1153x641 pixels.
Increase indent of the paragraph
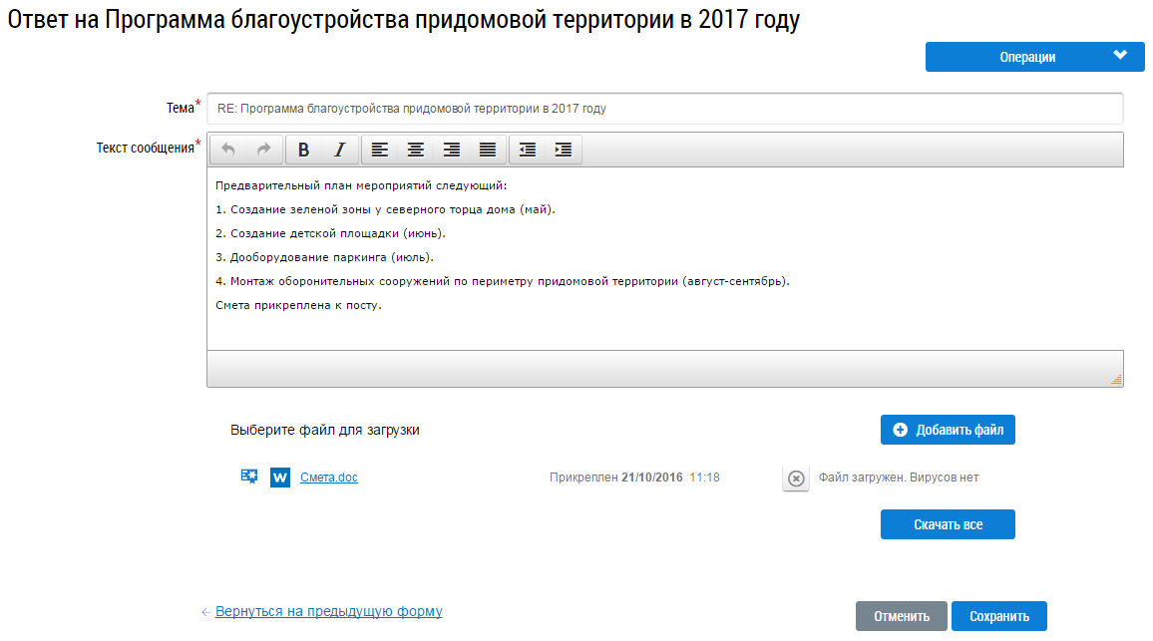(x=564, y=150)
